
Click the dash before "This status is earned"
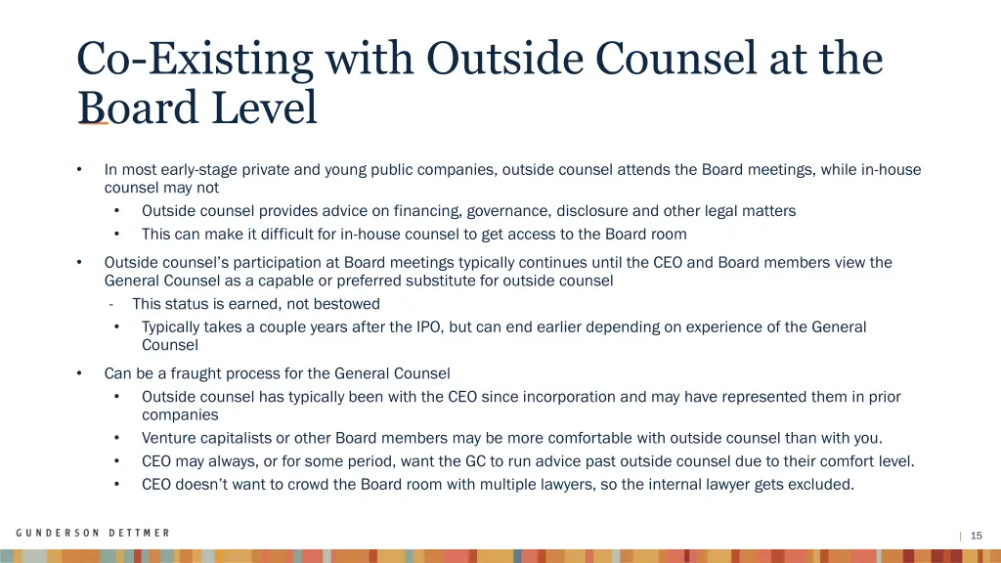tap(111, 304)
